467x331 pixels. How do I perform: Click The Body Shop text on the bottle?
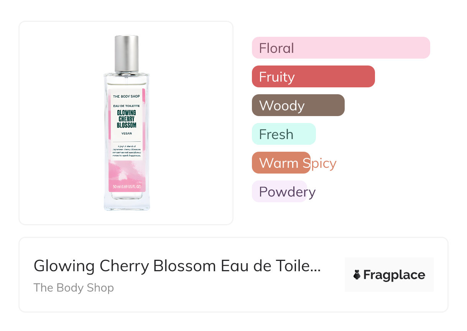click(x=127, y=97)
